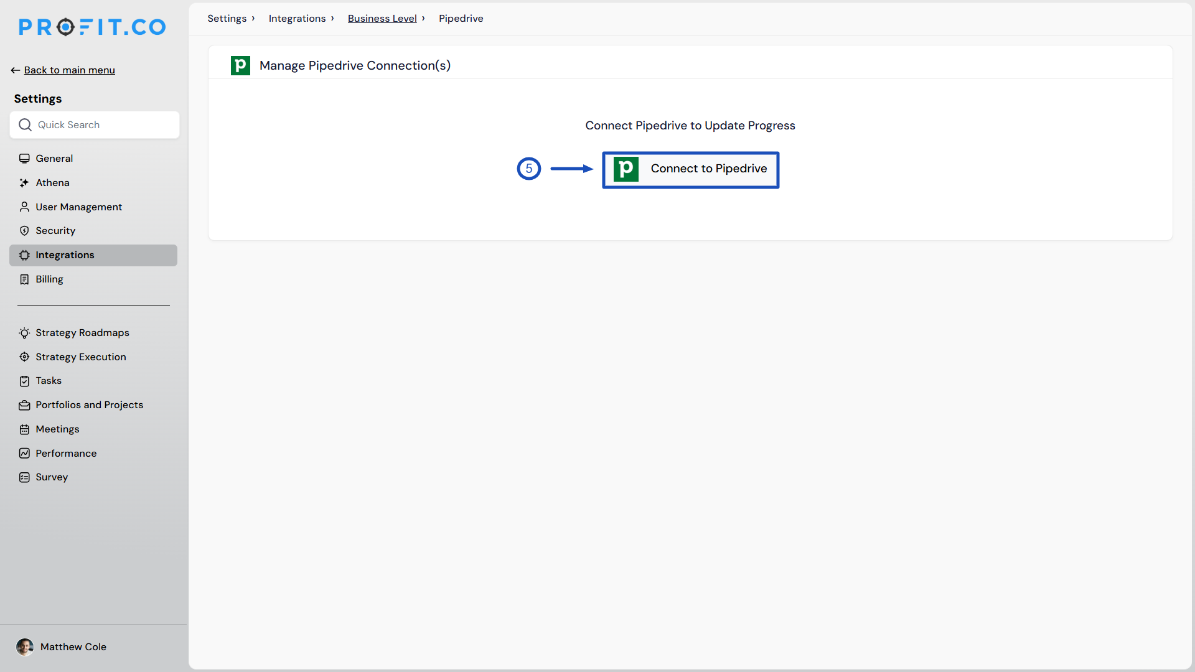Open the Security settings
This screenshot has width=1195, height=672.
pyautogui.click(x=93, y=231)
